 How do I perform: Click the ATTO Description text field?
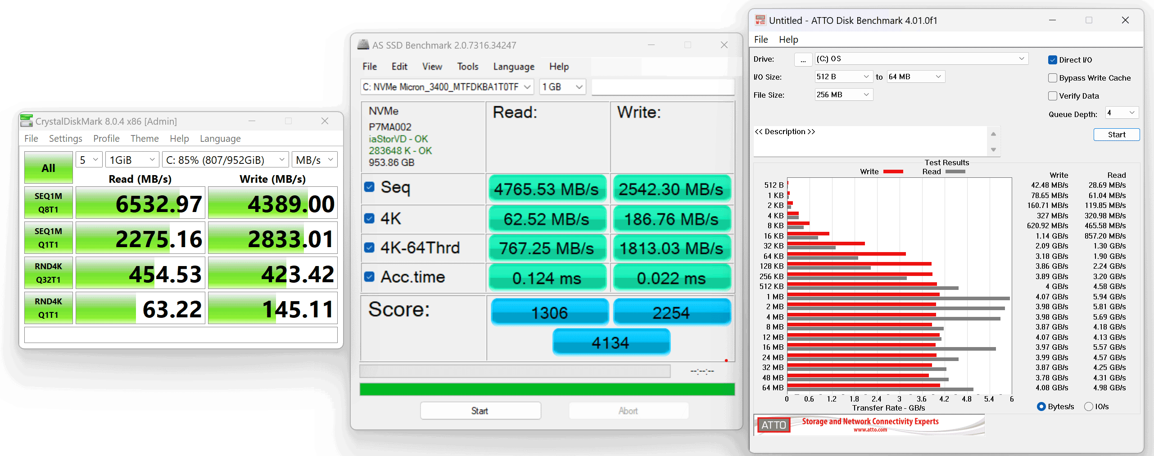point(871,141)
